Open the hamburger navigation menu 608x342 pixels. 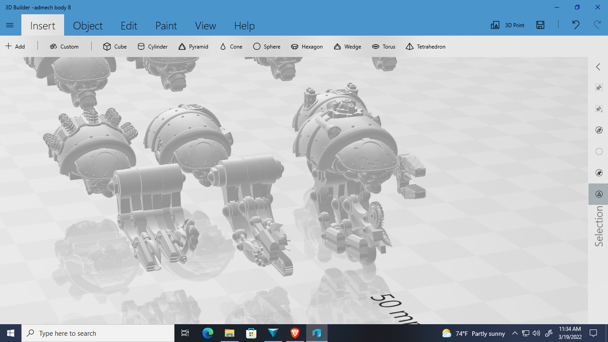tap(10, 25)
